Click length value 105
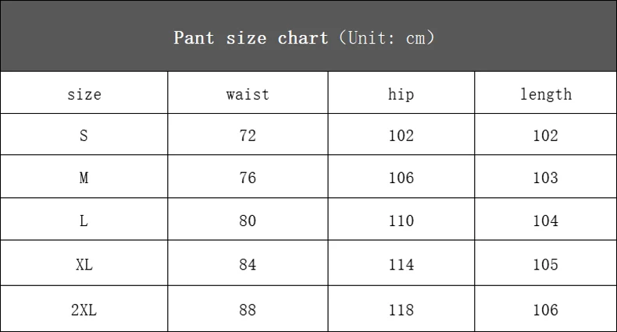The image size is (617, 332). [x=546, y=264]
